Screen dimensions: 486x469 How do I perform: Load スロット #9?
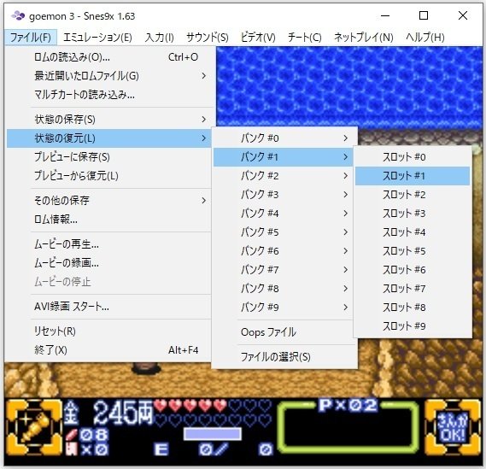[413, 326]
